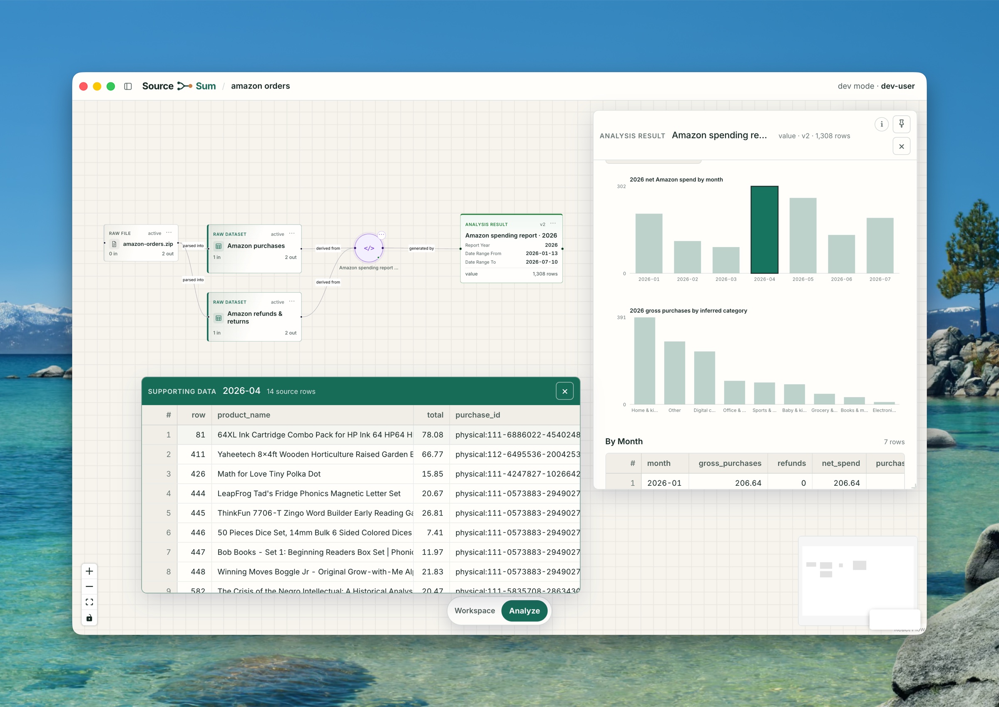
Task: Select the Baby & kids category bar
Action: 794,394
